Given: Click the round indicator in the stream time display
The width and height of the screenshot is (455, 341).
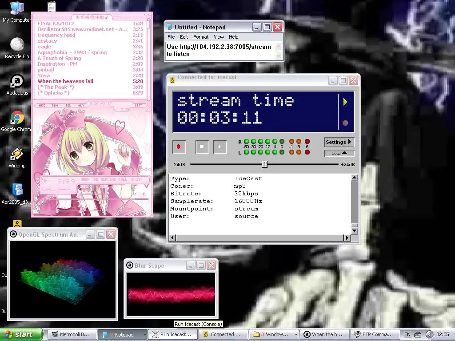Looking at the screenshot, I should point(345,123).
